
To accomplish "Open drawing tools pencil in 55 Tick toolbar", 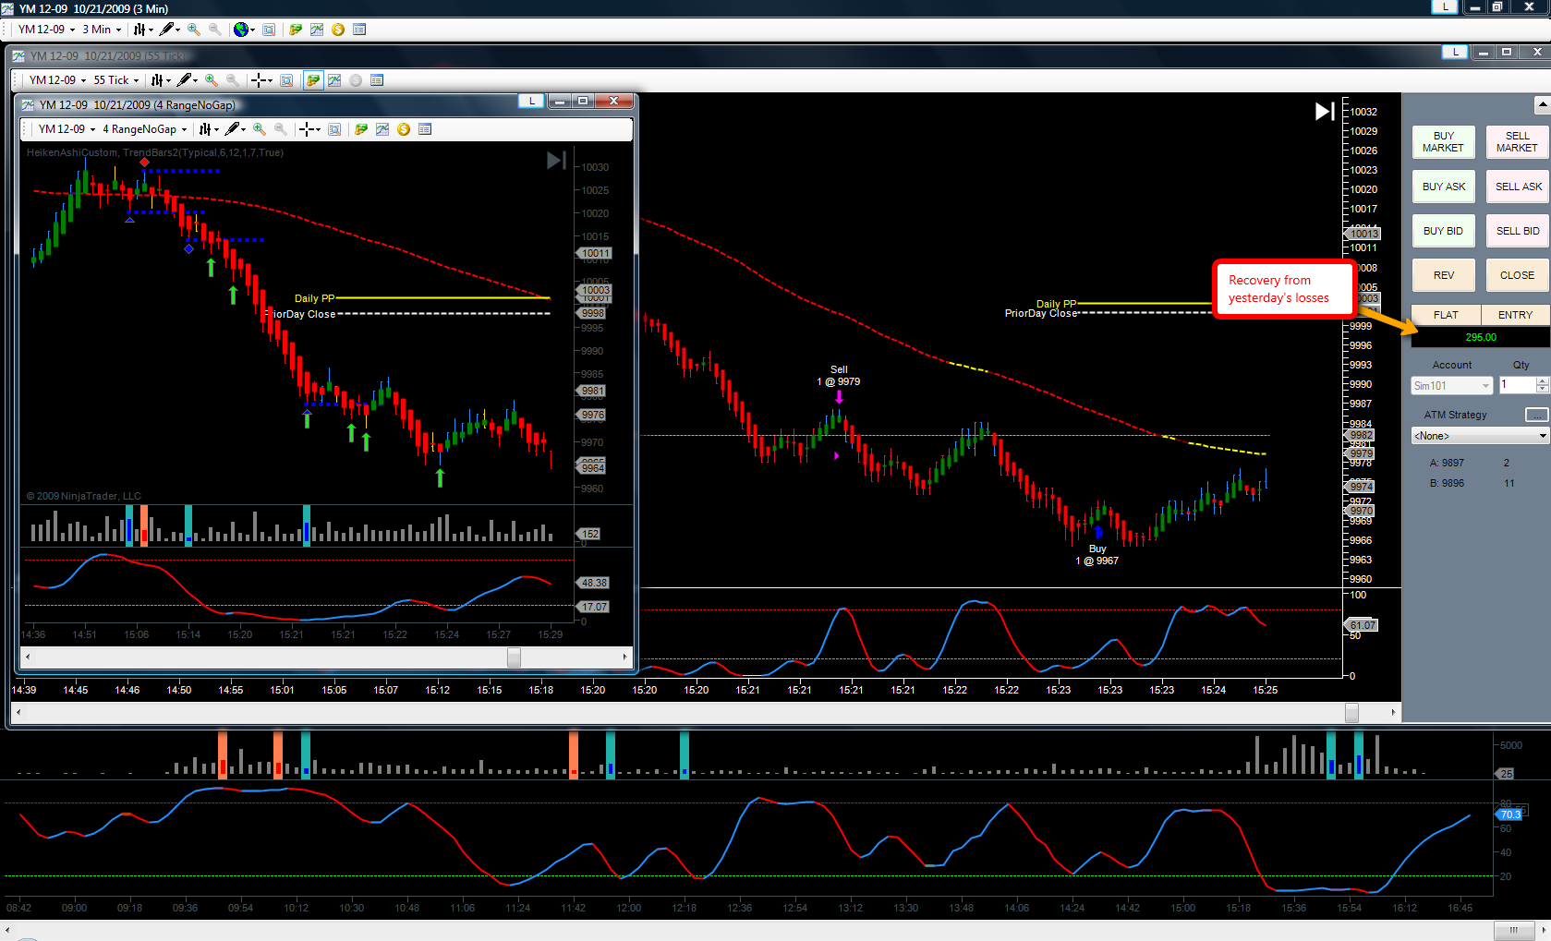I will 188,80.
